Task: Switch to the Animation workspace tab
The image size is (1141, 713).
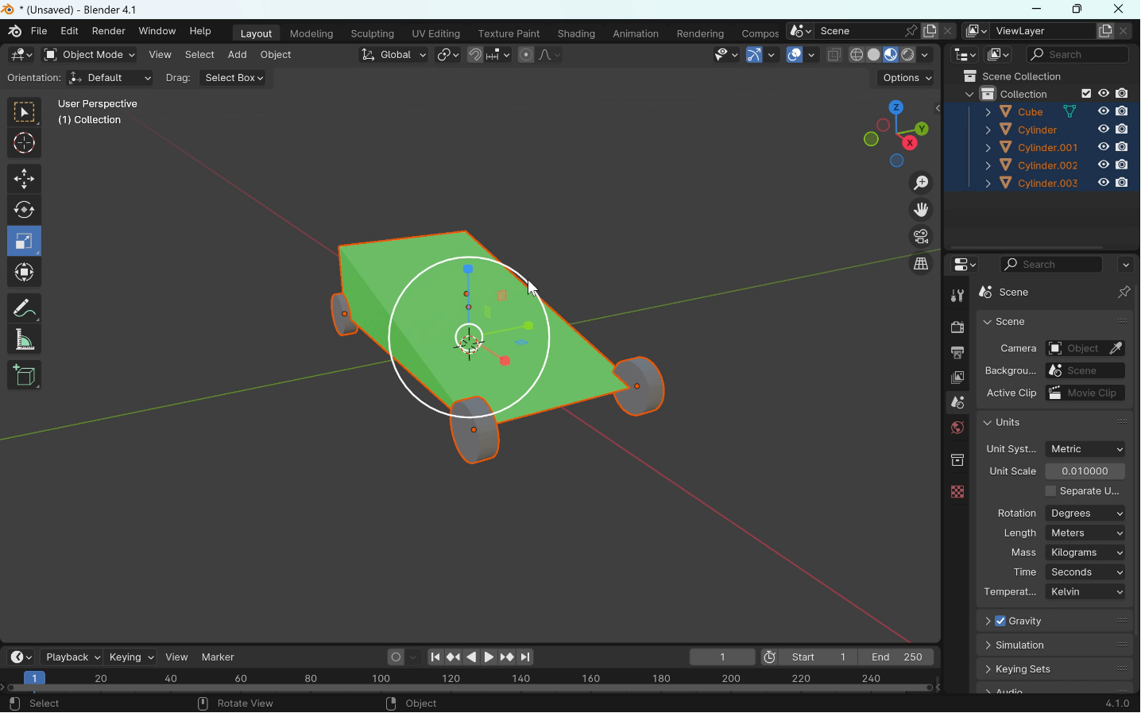Action: pos(636,34)
